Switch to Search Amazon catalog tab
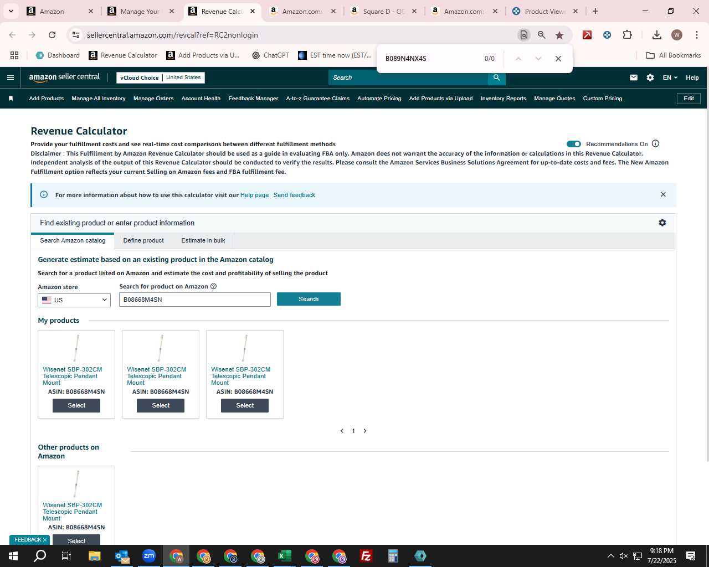This screenshot has width=709, height=567. point(73,240)
